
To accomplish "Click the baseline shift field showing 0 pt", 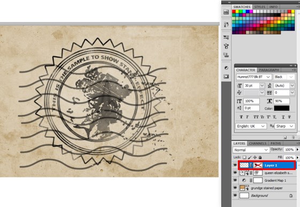I will pyautogui.click(x=251, y=108).
